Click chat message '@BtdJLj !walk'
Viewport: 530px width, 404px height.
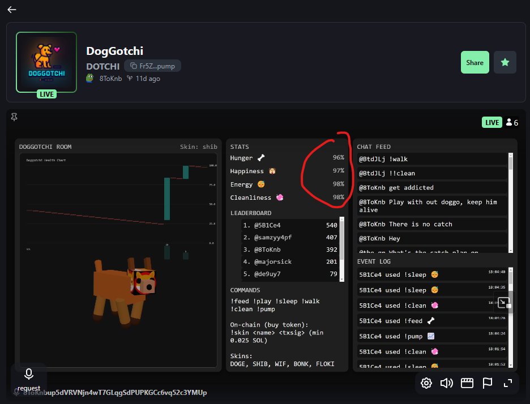(x=432, y=159)
